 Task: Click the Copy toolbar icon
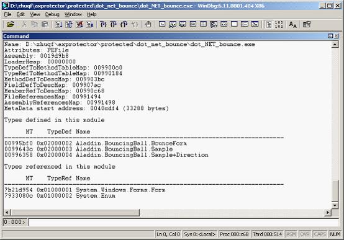pyautogui.click(x=34, y=24)
